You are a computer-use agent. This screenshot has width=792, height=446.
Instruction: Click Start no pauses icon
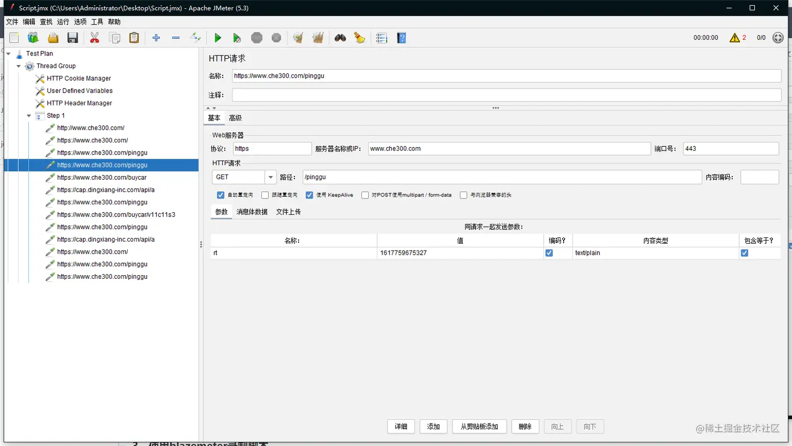[x=237, y=38]
